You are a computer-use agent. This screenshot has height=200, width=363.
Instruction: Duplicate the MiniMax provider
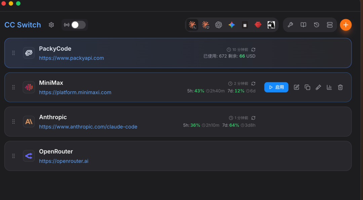(x=307, y=87)
